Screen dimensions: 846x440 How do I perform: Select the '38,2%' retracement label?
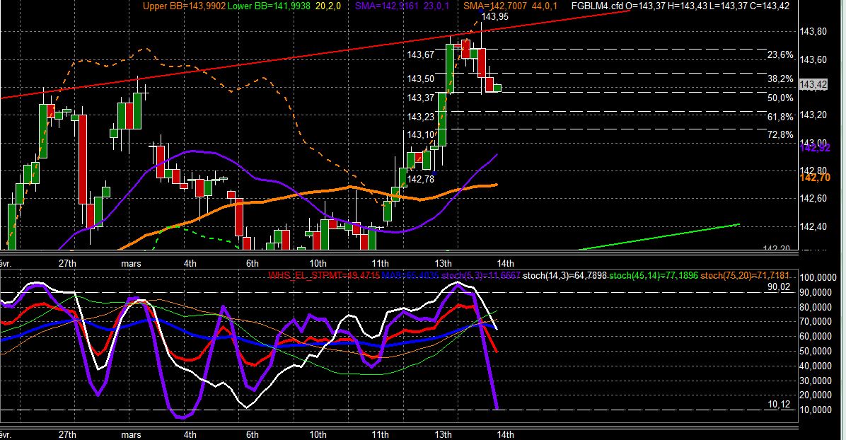click(780, 79)
